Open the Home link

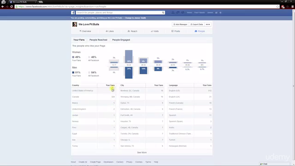click(189, 12)
